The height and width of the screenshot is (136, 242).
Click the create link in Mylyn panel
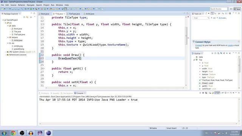230,45
